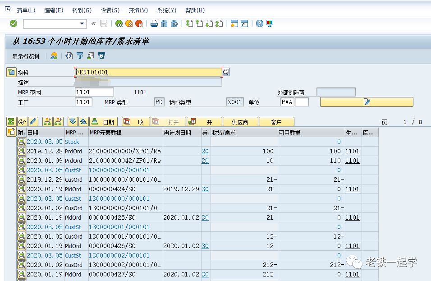Image resolution: width=431 pixels, height=281 pixels.
Task: Open details icon for 2020.03.05 Stock row
Action: click(22, 142)
